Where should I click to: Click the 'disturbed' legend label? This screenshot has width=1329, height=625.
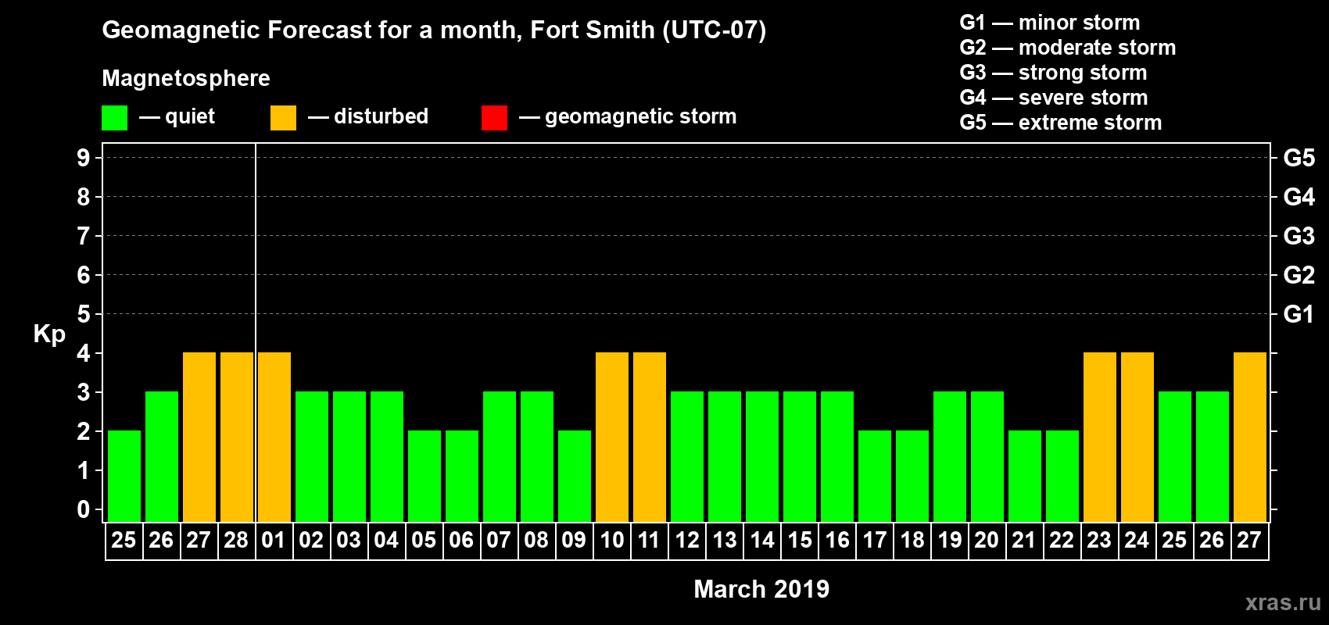(x=382, y=116)
